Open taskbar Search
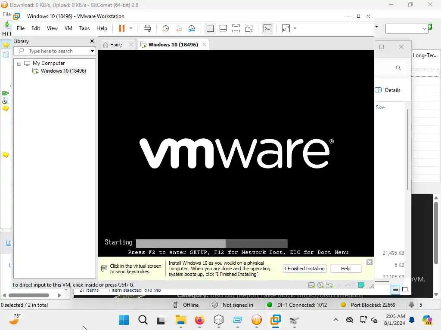This screenshot has height=330, width=441. coord(143,320)
